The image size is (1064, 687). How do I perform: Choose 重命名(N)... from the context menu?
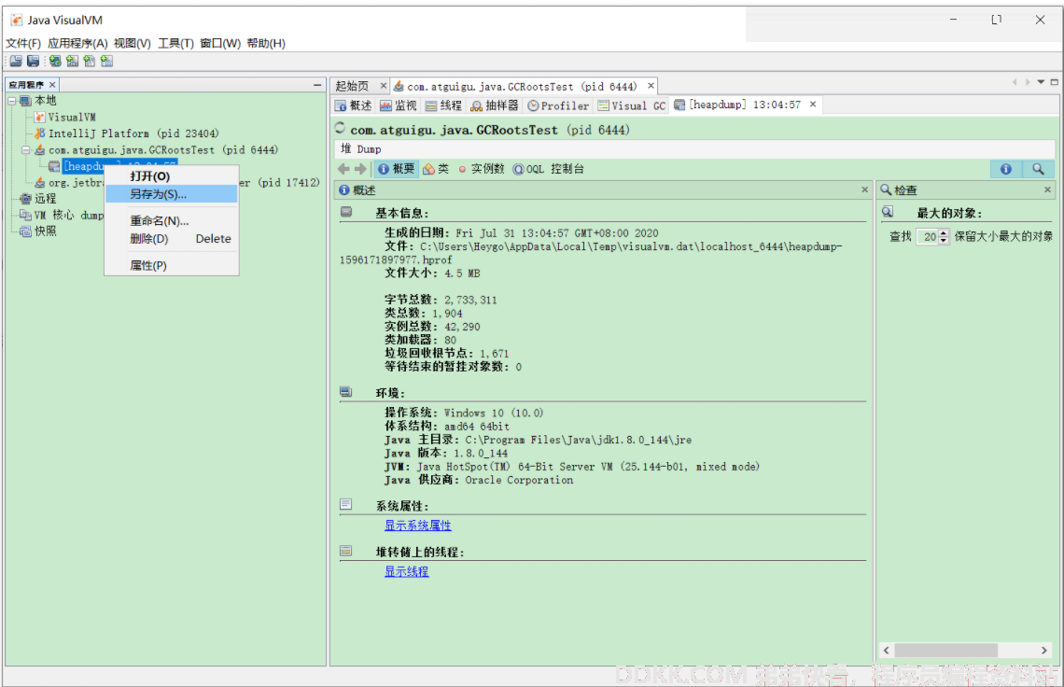[x=172, y=220]
